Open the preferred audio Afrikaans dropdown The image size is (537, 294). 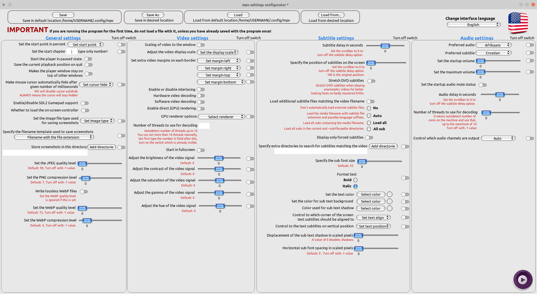(x=494, y=45)
